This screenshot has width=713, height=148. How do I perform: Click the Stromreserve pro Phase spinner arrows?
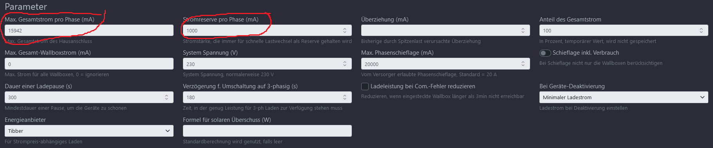(x=345, y=30)
